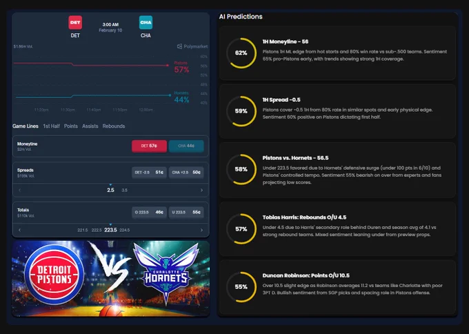Switch to the Points tab
Viewport: 469px width, 334px height.
pyautogui.click(x=71, y=126)
